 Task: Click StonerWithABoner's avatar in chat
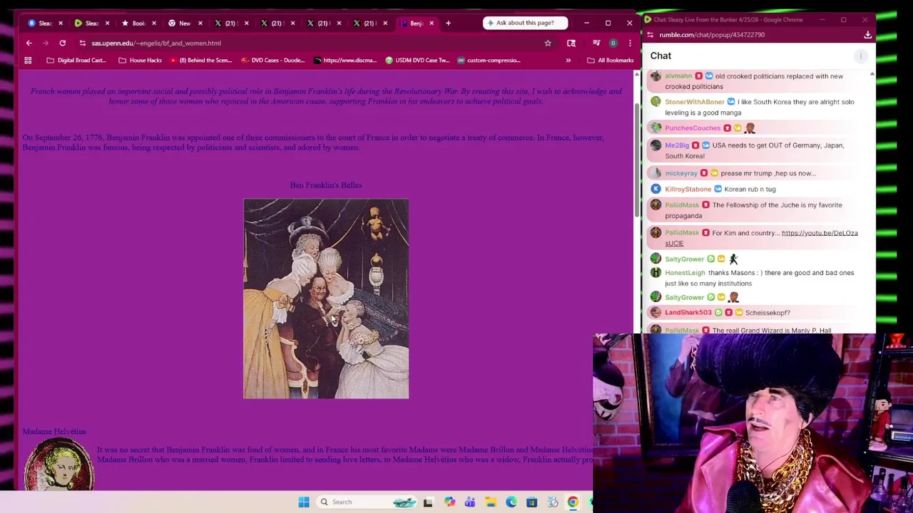tap(656, 102)
